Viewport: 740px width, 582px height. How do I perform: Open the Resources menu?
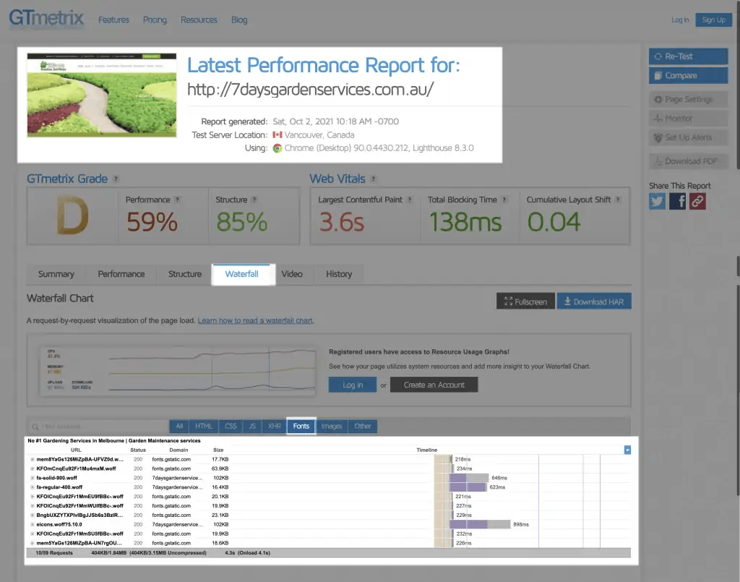click(x=199, y=20)
